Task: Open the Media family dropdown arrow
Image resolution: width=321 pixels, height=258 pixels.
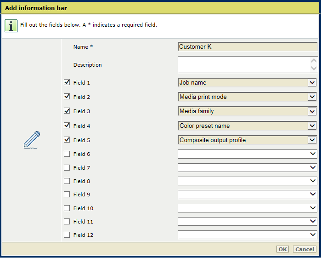Action: tap(312, 111)
